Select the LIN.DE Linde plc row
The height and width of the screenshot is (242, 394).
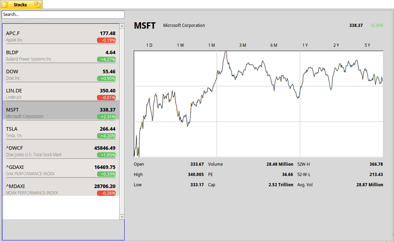(61, 91)
